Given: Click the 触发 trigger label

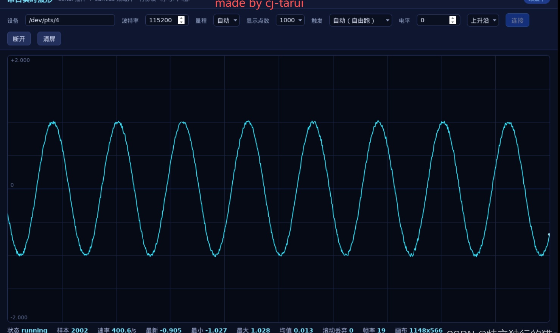Looking at the screenshot, I should 317,20.
